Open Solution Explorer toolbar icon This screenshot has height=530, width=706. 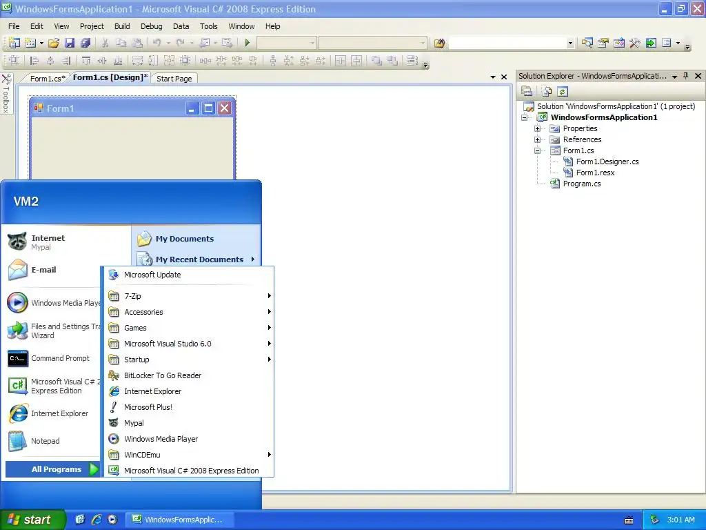(587, 43)
